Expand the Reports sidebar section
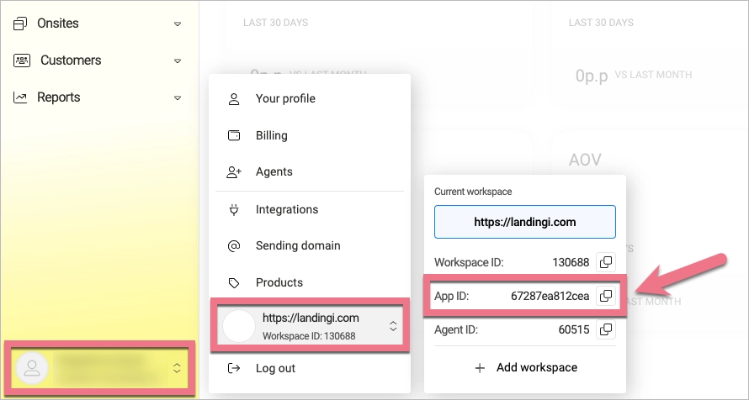 click(x=178, y=97)
